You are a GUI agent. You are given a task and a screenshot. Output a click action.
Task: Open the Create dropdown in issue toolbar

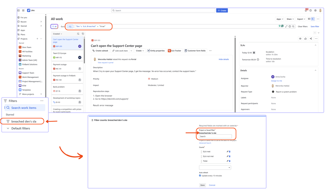140,51
